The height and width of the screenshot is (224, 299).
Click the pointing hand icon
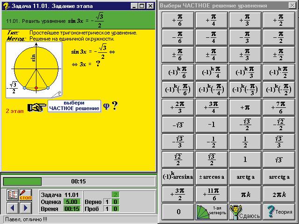36,107
